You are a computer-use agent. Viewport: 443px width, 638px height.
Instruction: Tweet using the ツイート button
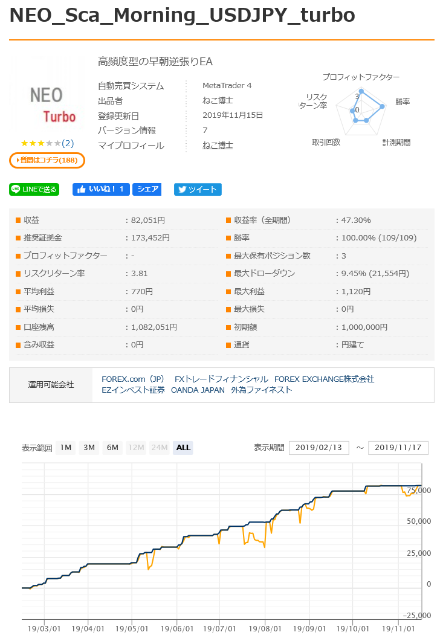click(198, 190)
